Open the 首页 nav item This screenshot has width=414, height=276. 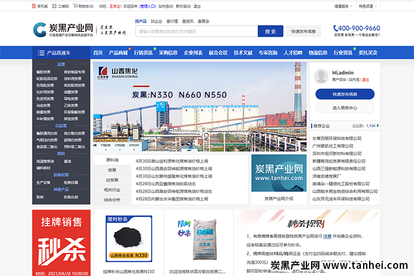[x=98, y=53]
